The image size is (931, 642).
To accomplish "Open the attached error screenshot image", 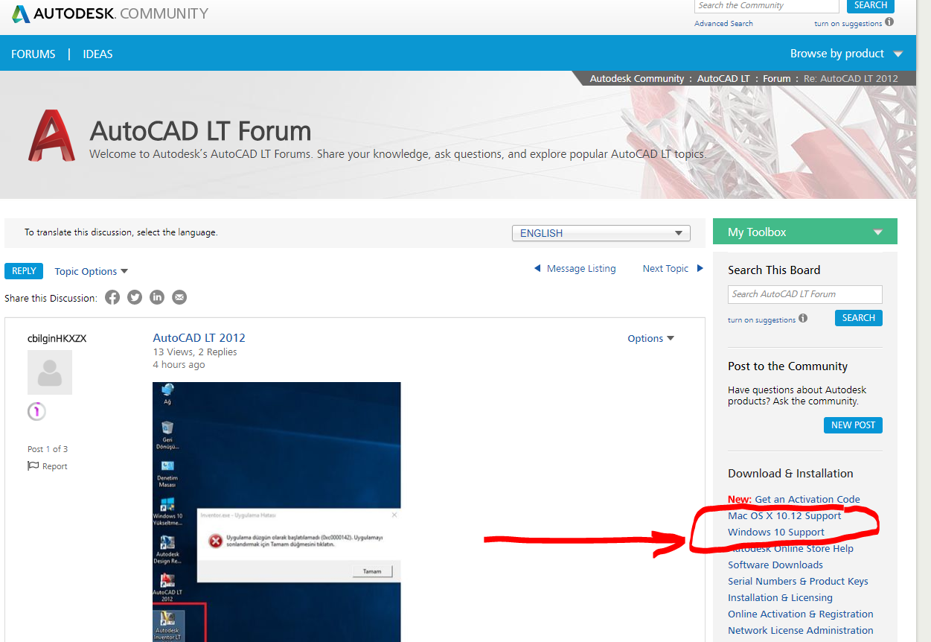I will (277, 512).
